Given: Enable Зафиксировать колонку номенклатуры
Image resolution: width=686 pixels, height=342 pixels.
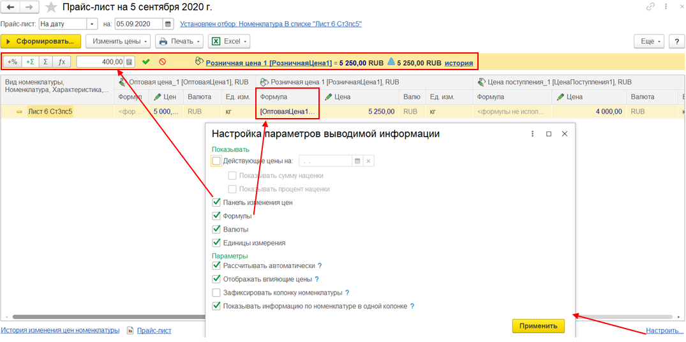Looking at the screenshot, I should coord(216,293).
